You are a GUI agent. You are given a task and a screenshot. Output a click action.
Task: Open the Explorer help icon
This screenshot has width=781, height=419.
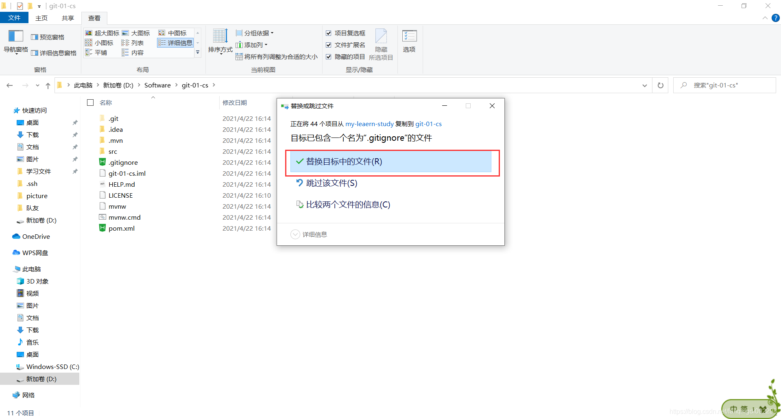point(776,18)
